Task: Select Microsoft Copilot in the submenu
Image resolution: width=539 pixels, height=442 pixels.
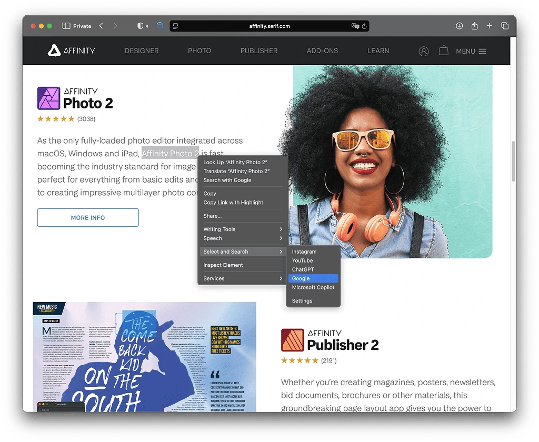Action: [x=313, y=287]
